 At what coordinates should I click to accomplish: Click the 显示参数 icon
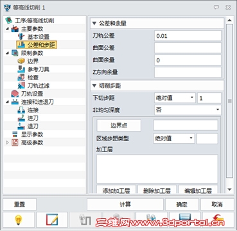(15, 134)
